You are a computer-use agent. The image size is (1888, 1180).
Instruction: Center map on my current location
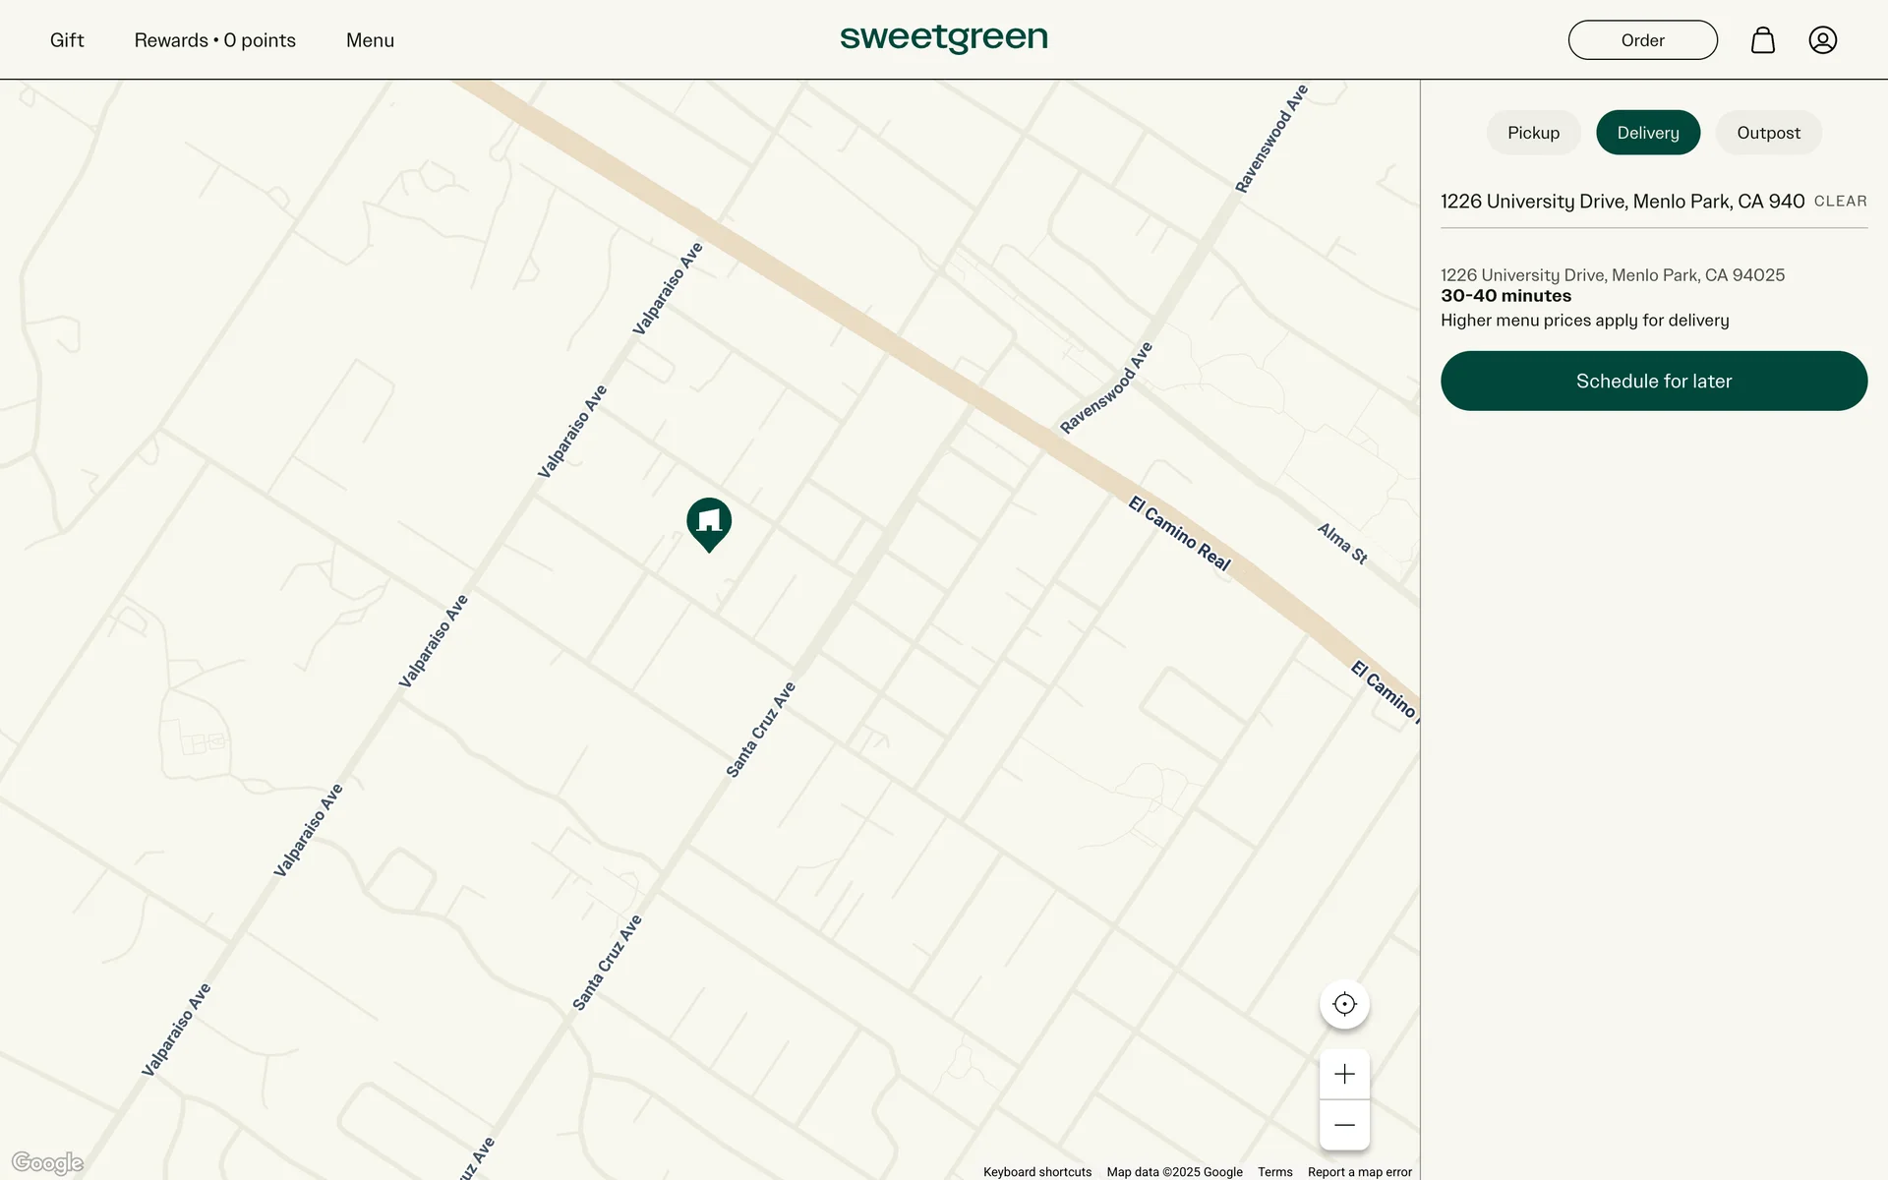(x=1344, y=1004)
